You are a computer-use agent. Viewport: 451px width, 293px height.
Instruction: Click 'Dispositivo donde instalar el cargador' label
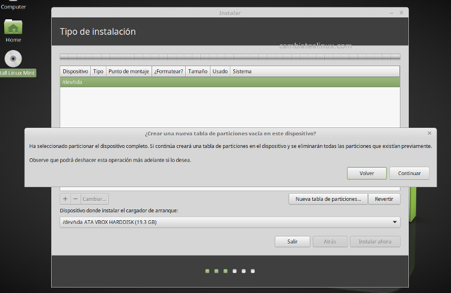119,211
